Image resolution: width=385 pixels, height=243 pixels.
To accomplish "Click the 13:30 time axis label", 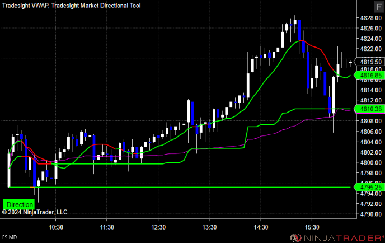I will coord(209,227).
